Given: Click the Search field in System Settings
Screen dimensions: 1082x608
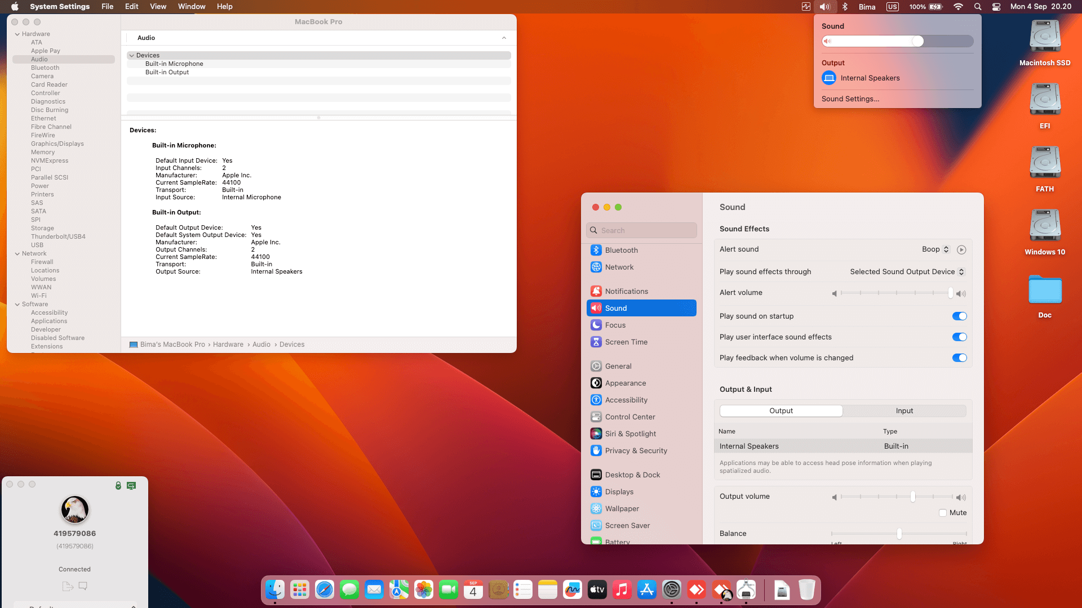Looking at the screenshot, I should tap(641, 230).
